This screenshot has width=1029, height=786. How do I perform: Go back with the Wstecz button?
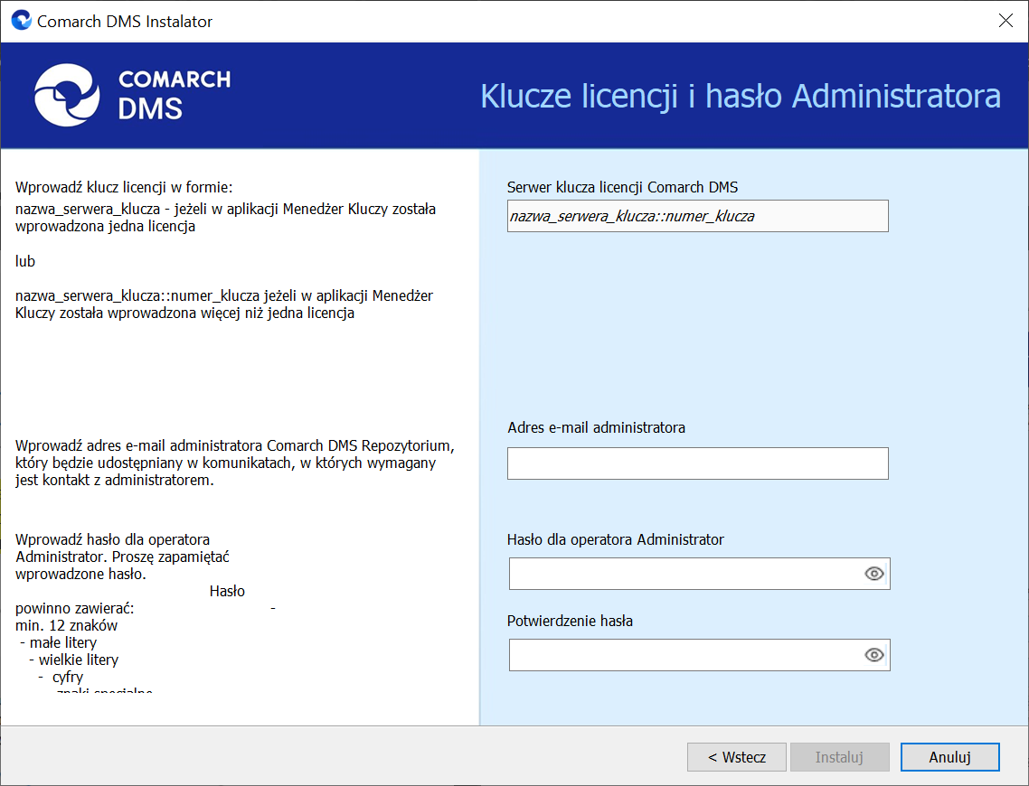click(736, 757)
